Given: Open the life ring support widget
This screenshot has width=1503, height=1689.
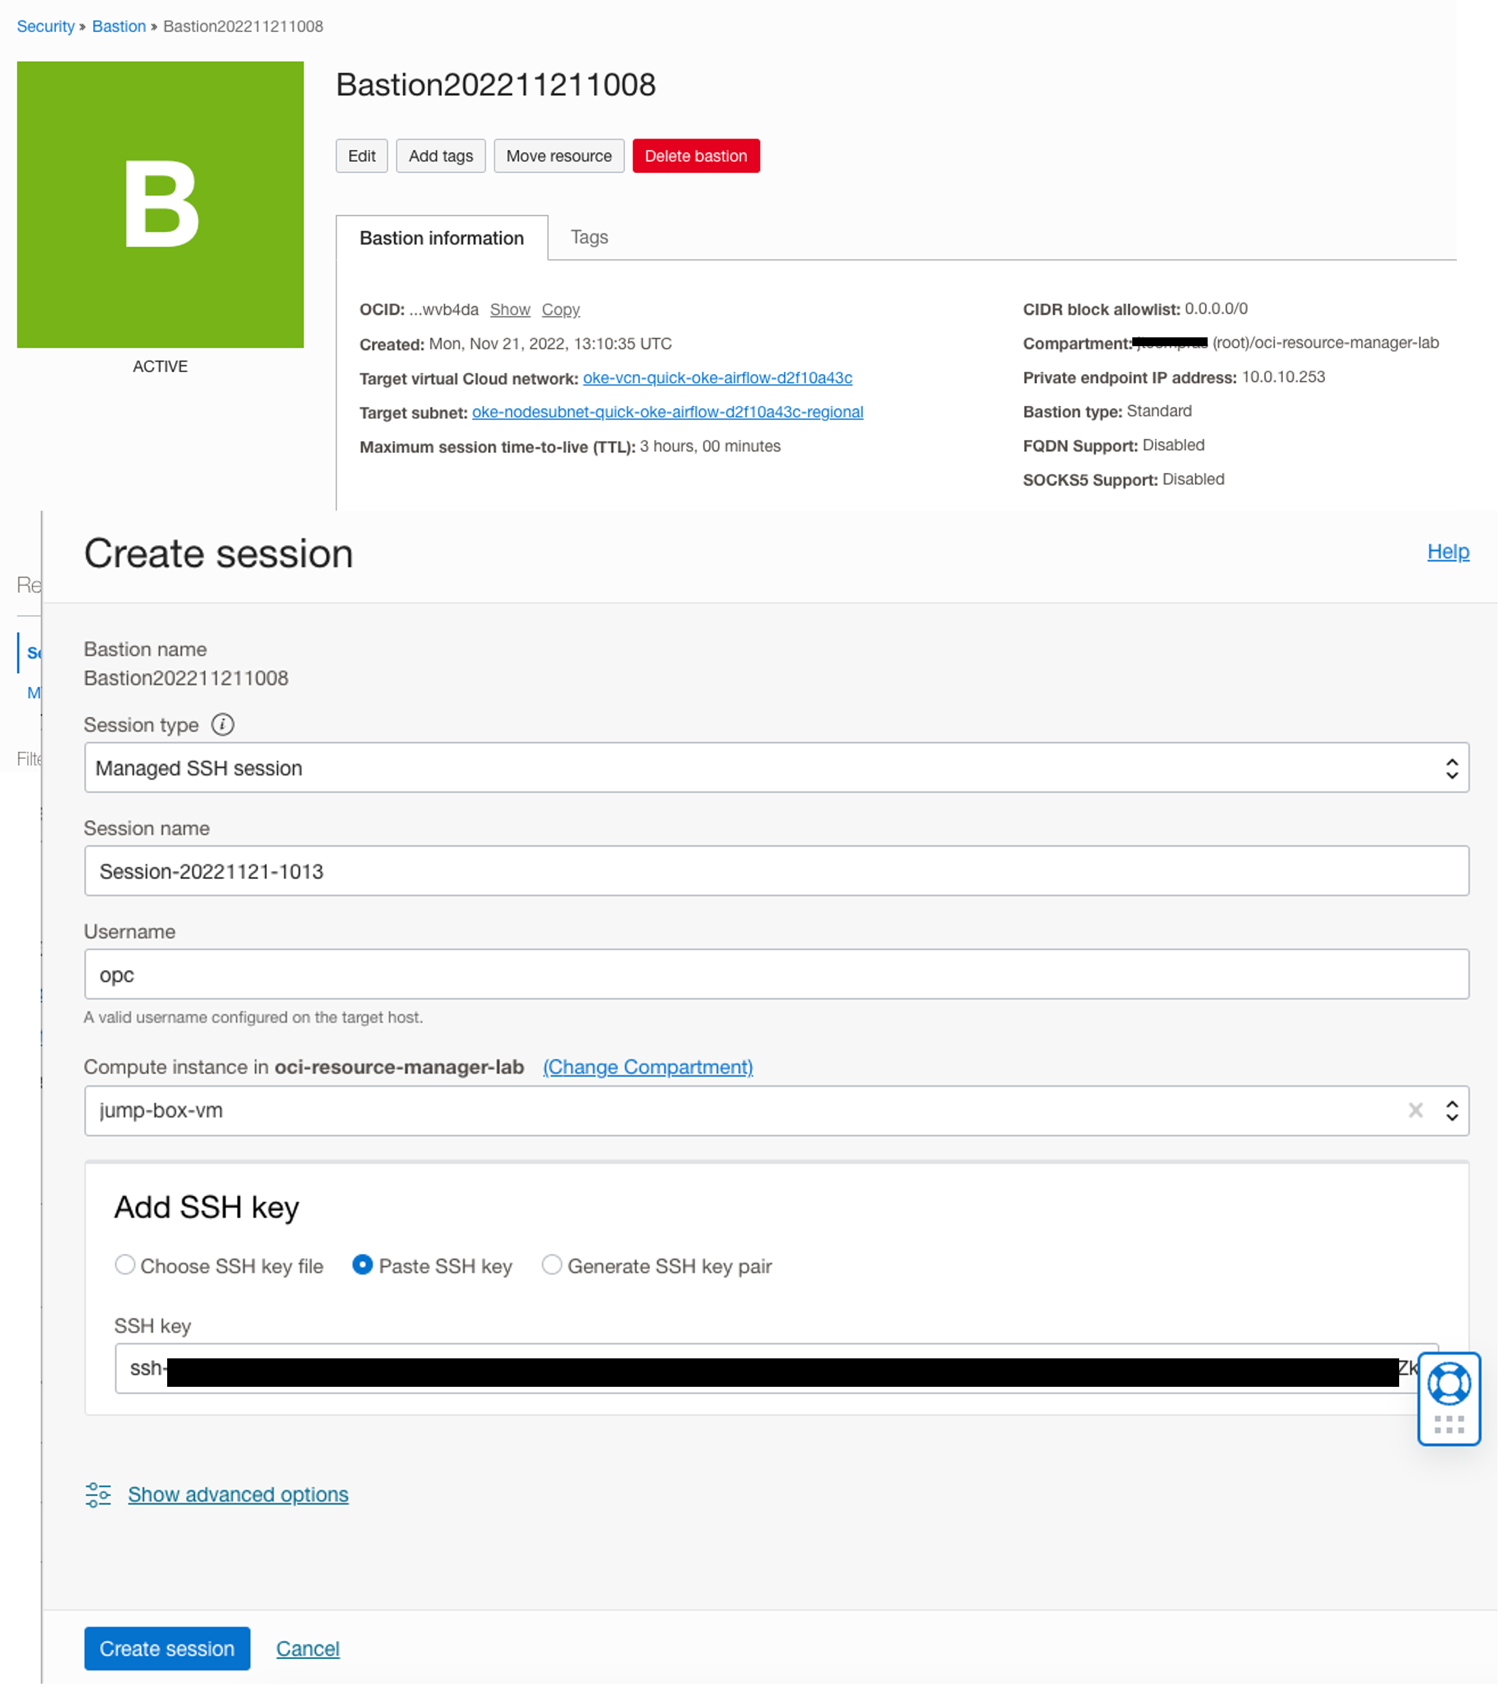Looking at the screenshot, I should (1449, 1384).
